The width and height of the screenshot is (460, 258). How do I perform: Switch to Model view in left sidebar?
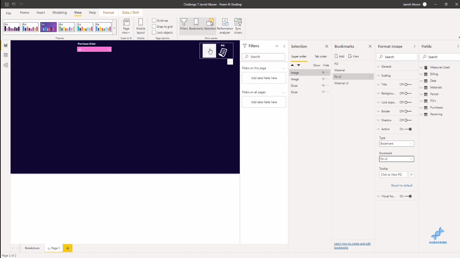pos(6,65)
